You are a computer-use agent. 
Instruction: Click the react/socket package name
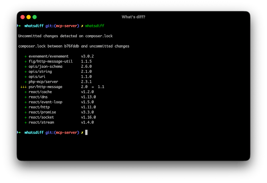click(42, 117)
